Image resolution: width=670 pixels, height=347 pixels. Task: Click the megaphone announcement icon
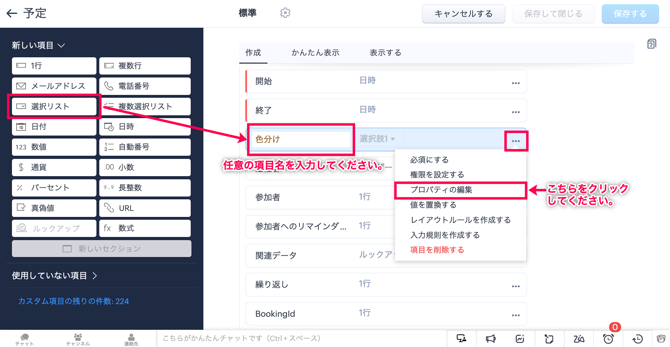[491, 339]
